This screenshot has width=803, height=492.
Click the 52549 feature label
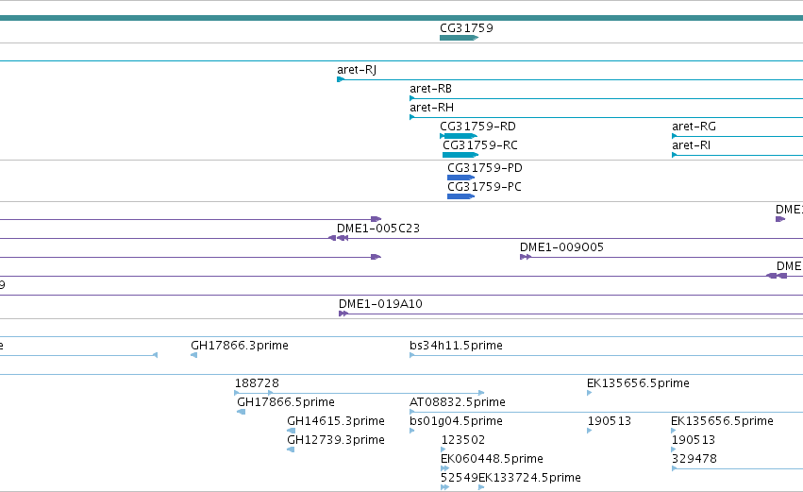tap(459, 478)
